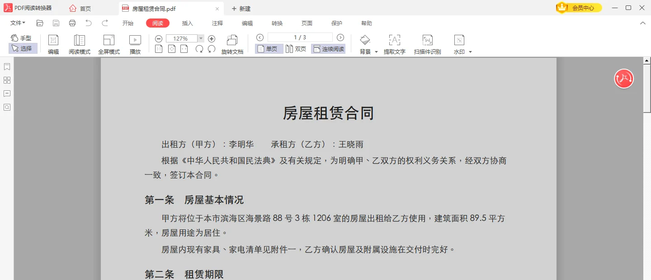Viewport: 651px width, 280px height.
Task: Click the open folder icon
Action: point(40,23)
